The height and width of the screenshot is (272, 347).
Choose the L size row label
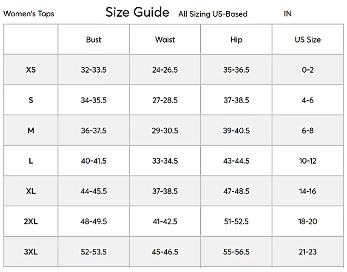(31, 161)
